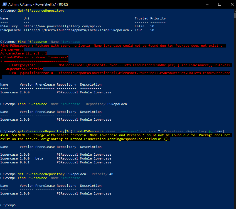Viewport: 236px width, 209px height.
Task: Select the Version column header text
Action: coord(26,84)
